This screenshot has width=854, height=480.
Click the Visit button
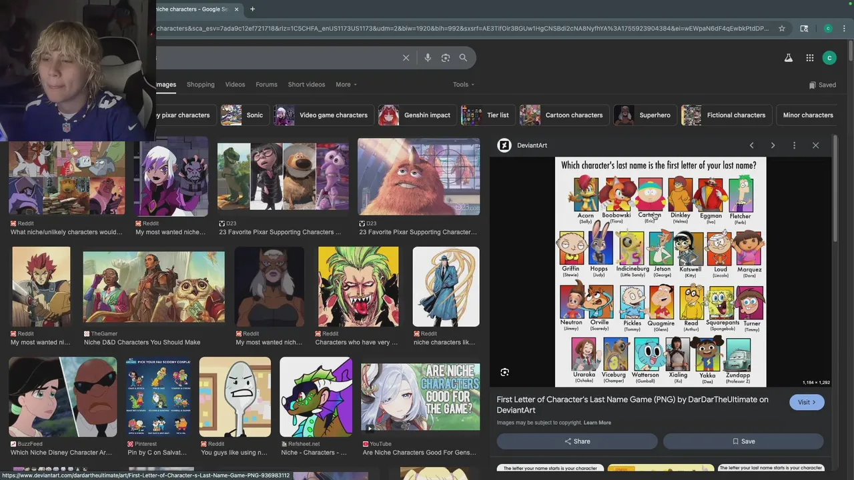tap(807, 402)
